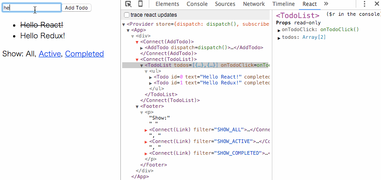Click the Array[2] todos value
The image size is (381, 180).
tap(314, 37)
